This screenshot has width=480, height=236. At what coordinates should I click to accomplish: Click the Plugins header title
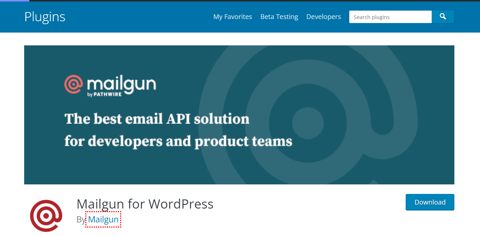pyautogui.click(x=45, y=17)
